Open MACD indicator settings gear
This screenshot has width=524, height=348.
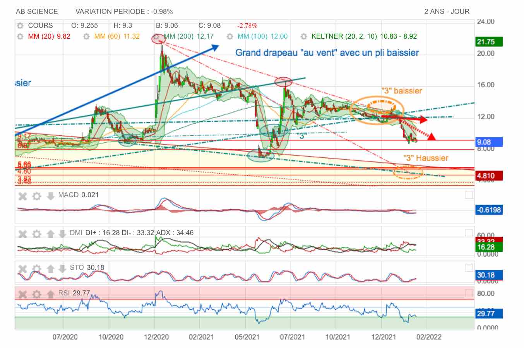point(36,196)
